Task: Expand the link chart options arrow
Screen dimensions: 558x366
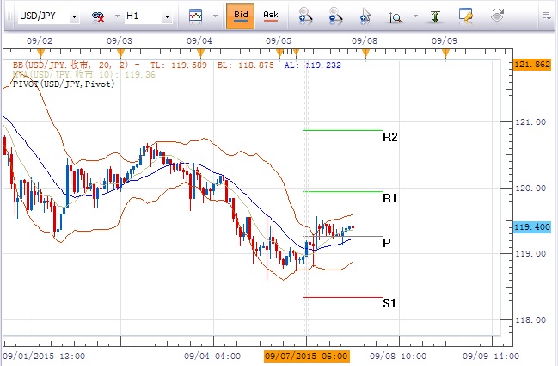Action: click(x=117, y=16)
